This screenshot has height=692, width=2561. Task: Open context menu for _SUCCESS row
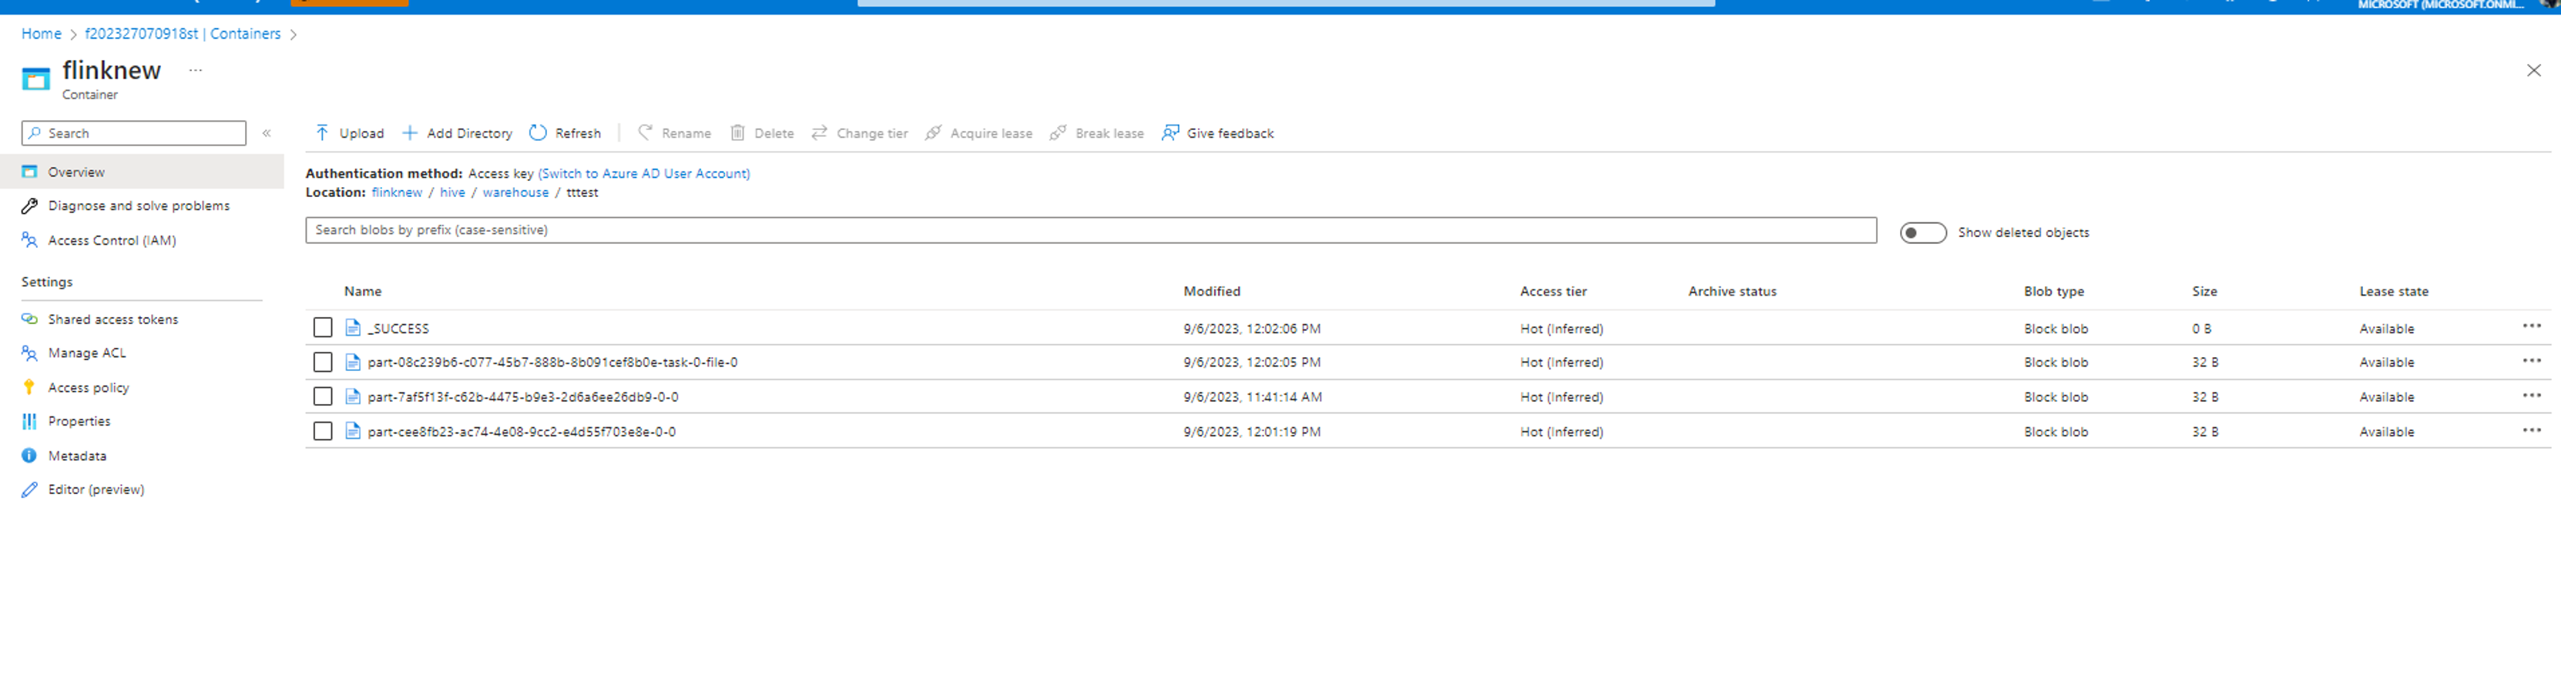(x=2531, y=326)
